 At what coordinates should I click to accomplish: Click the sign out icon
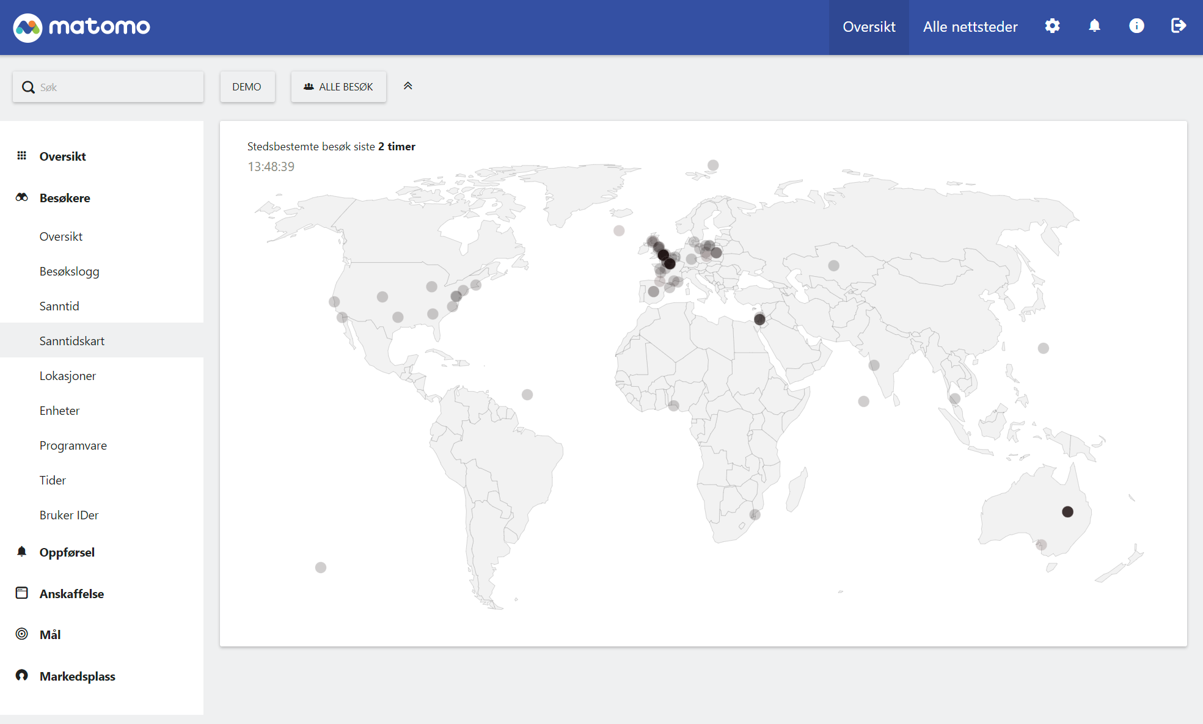[x=1178, y=26]
